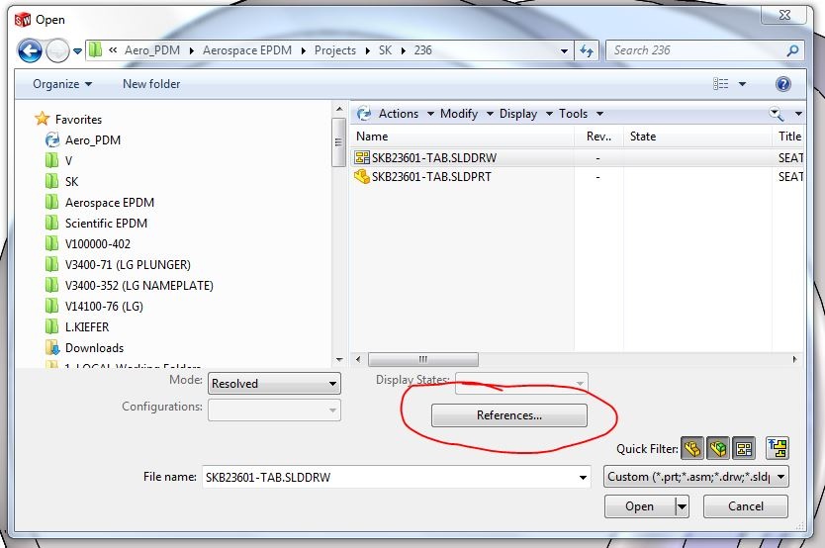Screen dimensions: 825x548
Task: Click the PDM refresh icon beside Actions
Action: (x=364, y=113)
